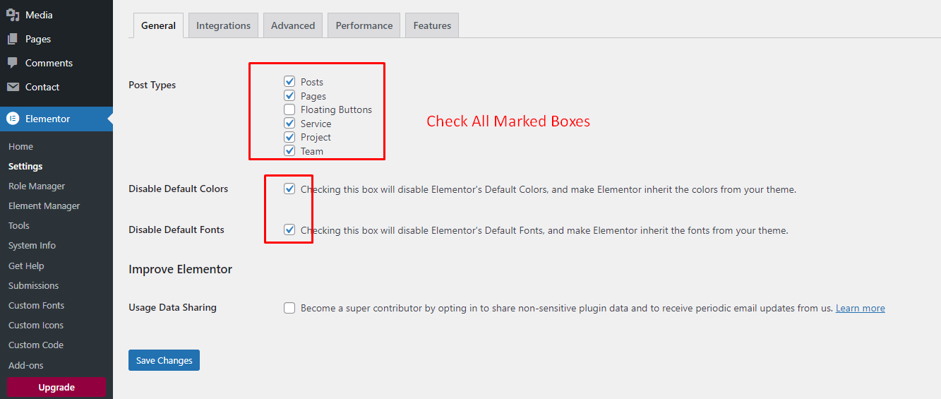Image resolution: width=941 pixels, height=399 pixels.
Task: Switch to the Integrations tab
Action: 223,25
